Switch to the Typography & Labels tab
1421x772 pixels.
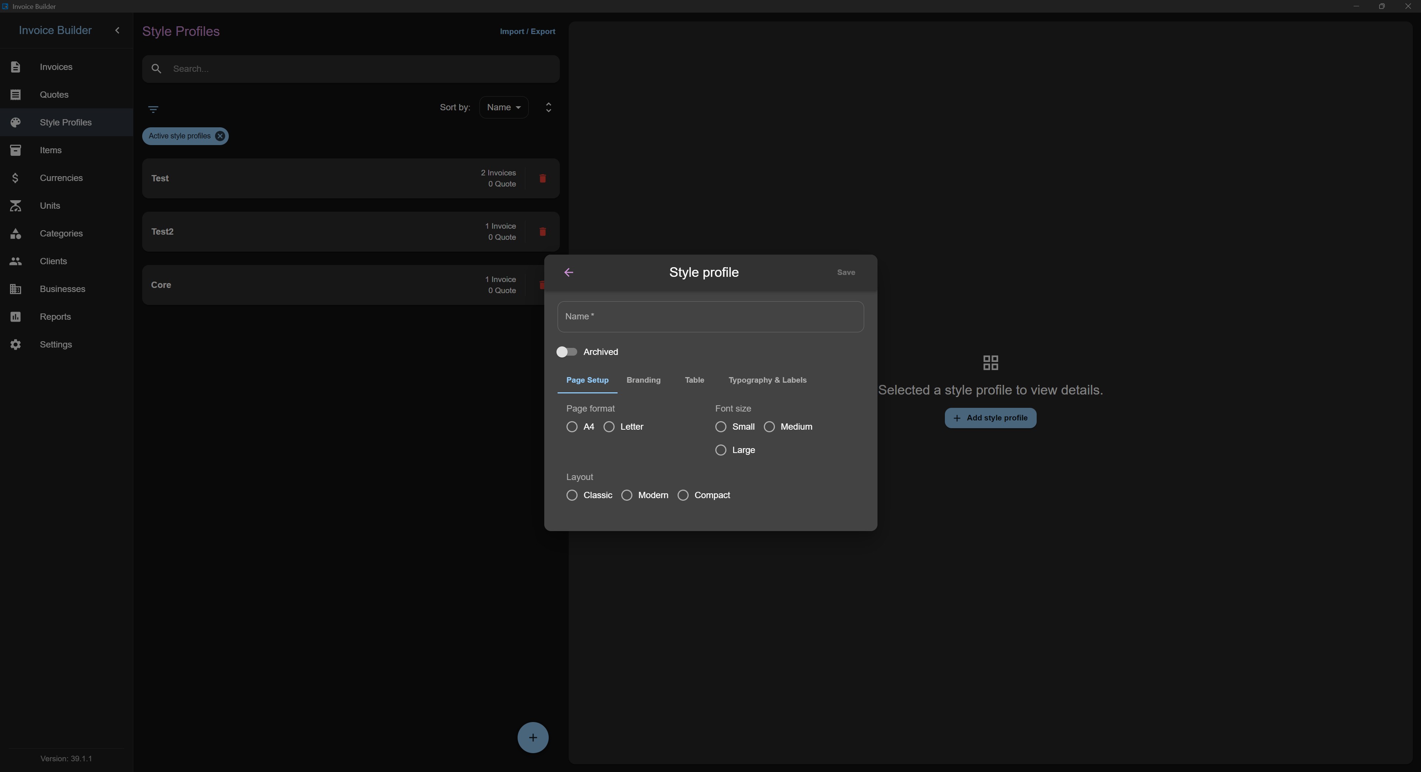pyautogui.click(x=767, y=380)
